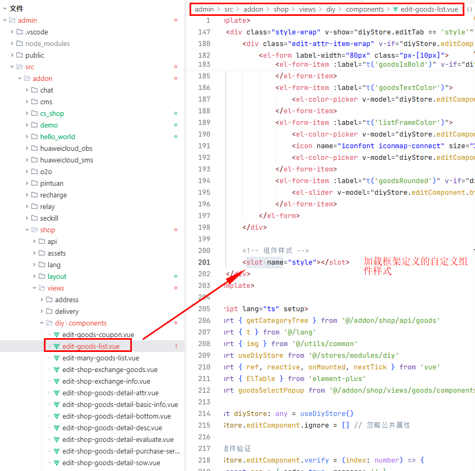
Task: Open edit-shop-exchange-info.vue file
Action: 106,381
